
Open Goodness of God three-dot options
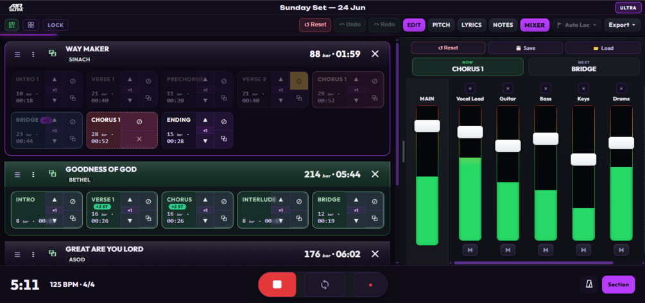coord(33,174)
